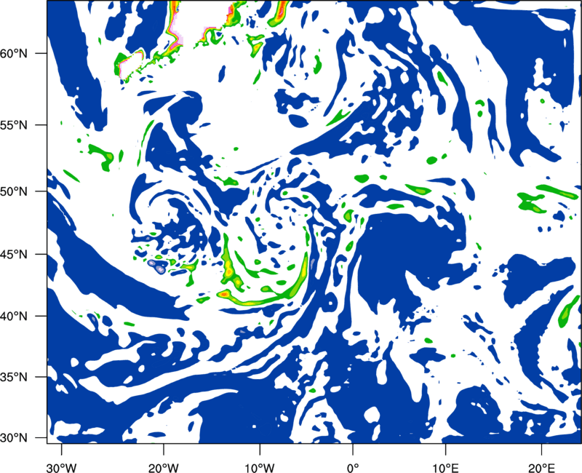Viewport: 582px width, 473px height.
Task: Click the 40°N latitude label
Action: coord(14,317)
